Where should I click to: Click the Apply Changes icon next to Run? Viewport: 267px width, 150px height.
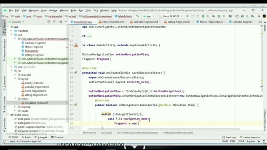193,16
